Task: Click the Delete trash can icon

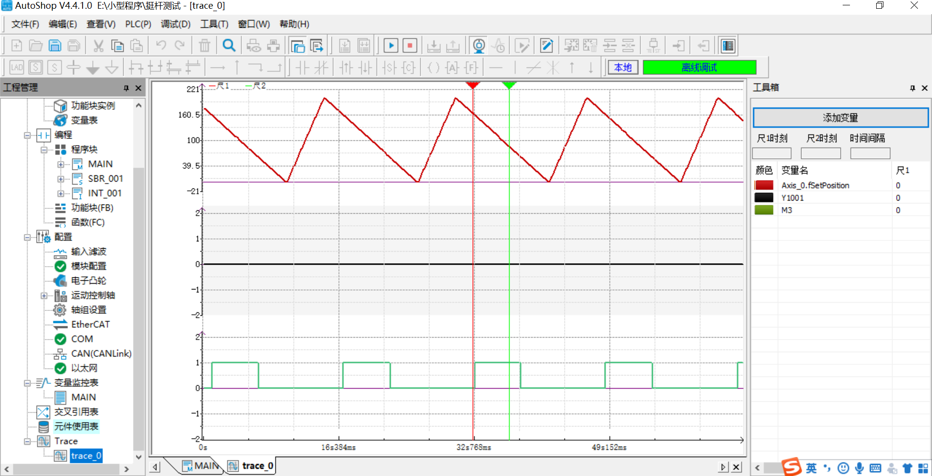Action: (x=204, y=46)
